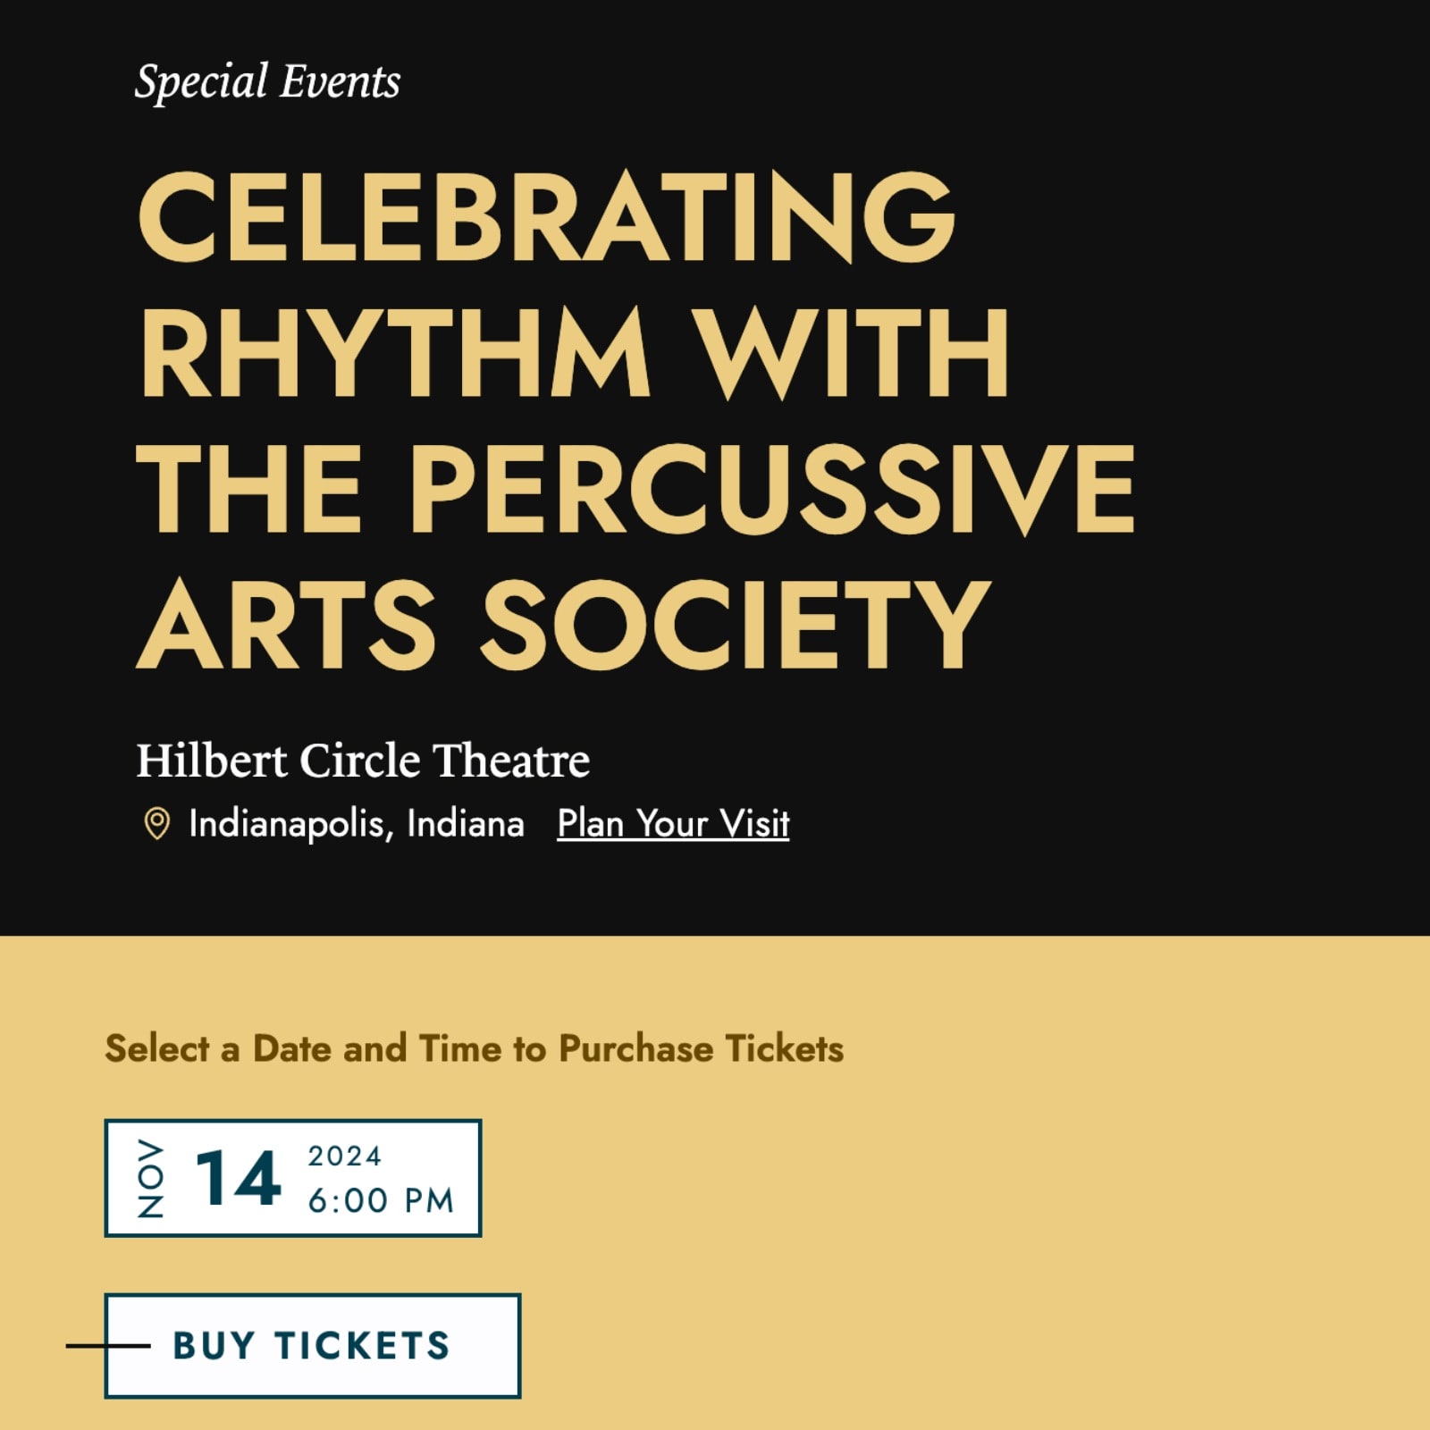Click the word Theatre in venue name
The image size is (1430, 1430).
[x=511, y=761]
